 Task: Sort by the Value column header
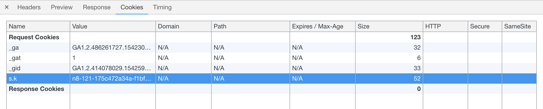113,26
